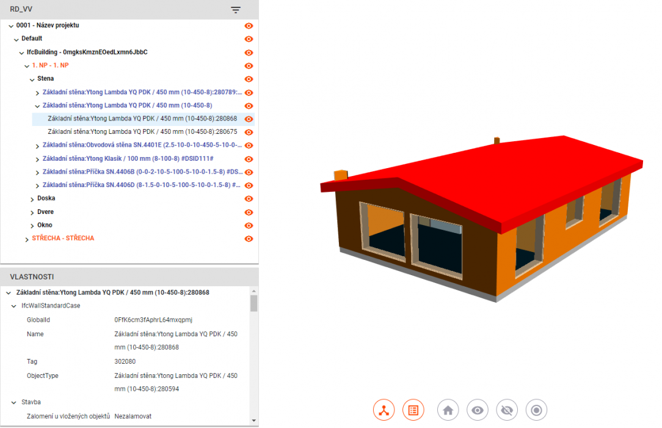Reset view with the home button
Viewport: 662px width, 428px height.
[x=448, y=410]
